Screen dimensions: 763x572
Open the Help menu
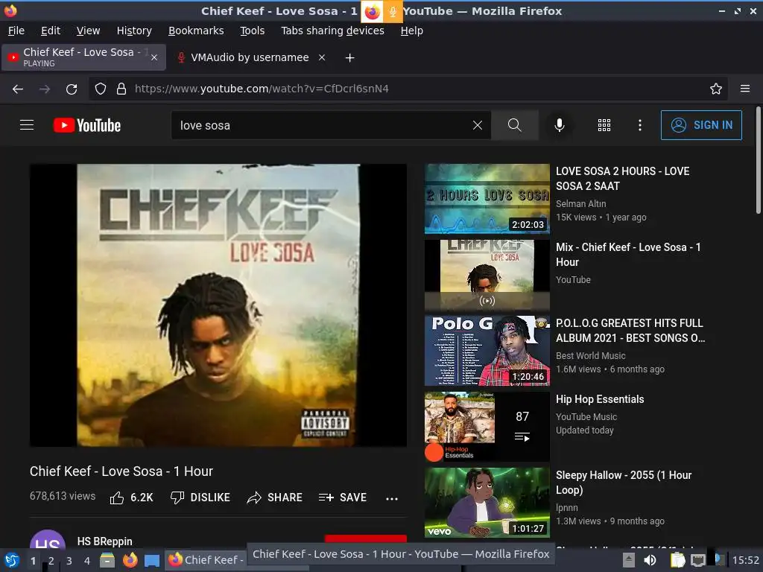[411, 31]
